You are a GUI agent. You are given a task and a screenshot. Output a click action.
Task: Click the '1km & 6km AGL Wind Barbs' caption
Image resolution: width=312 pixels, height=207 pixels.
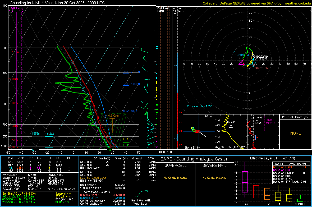click(x=140, y=202)
